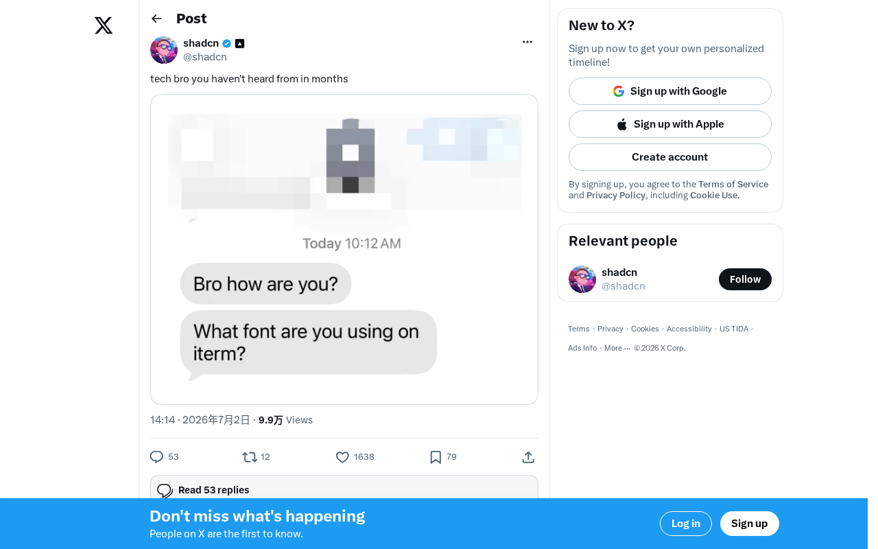The width and height of the screenshot is (878, 549).
Task: Open shadcn's profile avatar on the post
Action: point(164,50)
